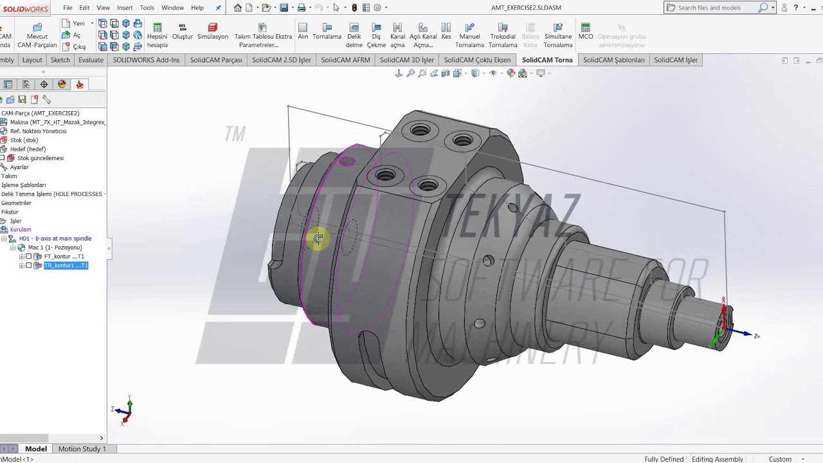Screen dimensions: 823x463
Task: Click the Apply Scene sphere icon in view toolbar
Action: [523, 73]
